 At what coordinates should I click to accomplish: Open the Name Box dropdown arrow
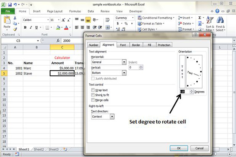click(38, 40)
